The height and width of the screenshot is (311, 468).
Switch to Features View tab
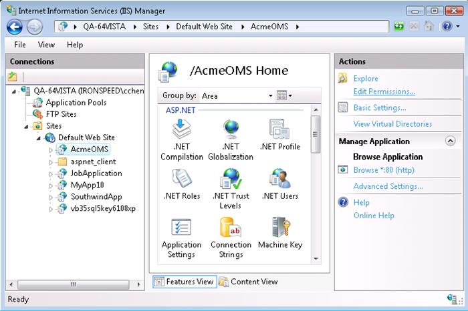pos(185,282)
